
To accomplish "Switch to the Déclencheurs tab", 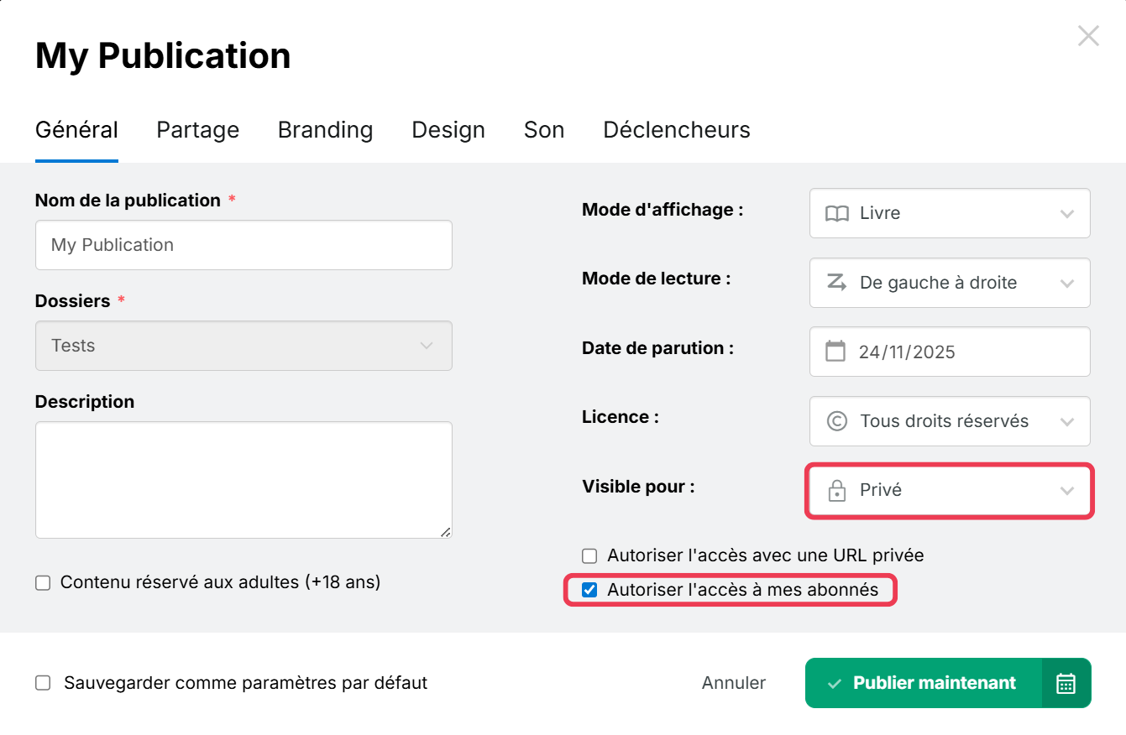I will [x=677, y=130].
